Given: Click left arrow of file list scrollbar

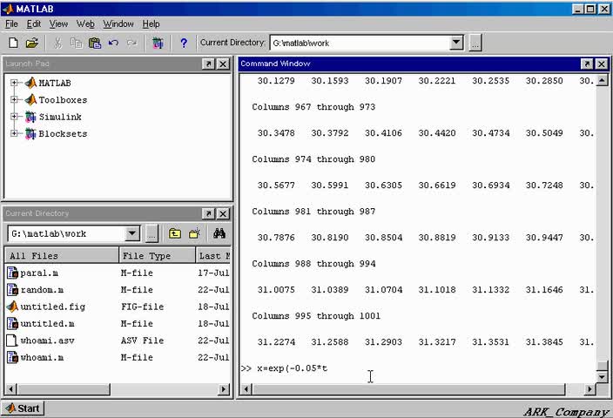Looking at the screenshot, I should point(11,389).
